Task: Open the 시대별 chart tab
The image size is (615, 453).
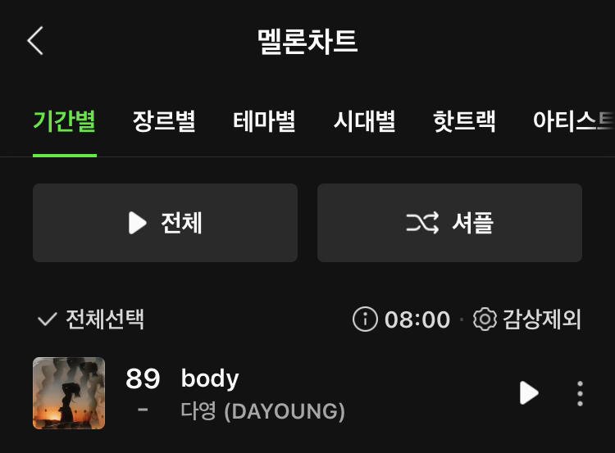Action: [x=364, y=121]
